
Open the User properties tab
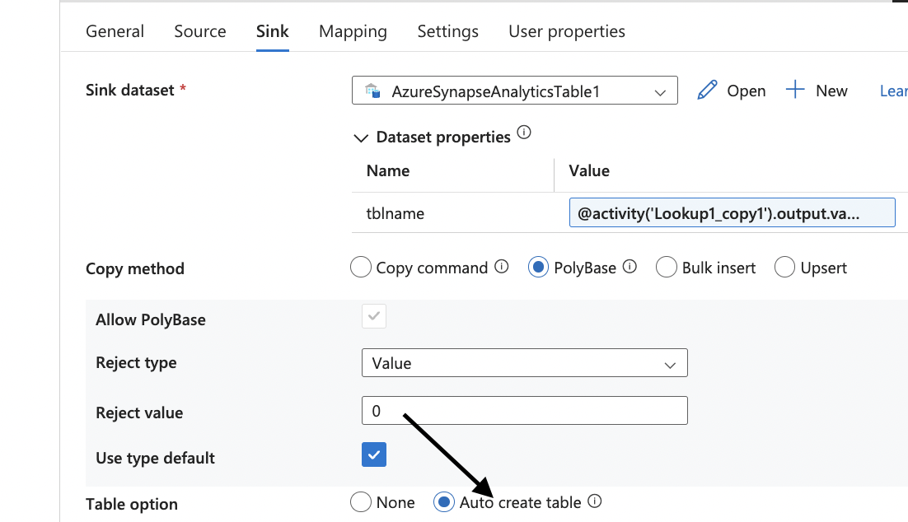pos(567,31)
